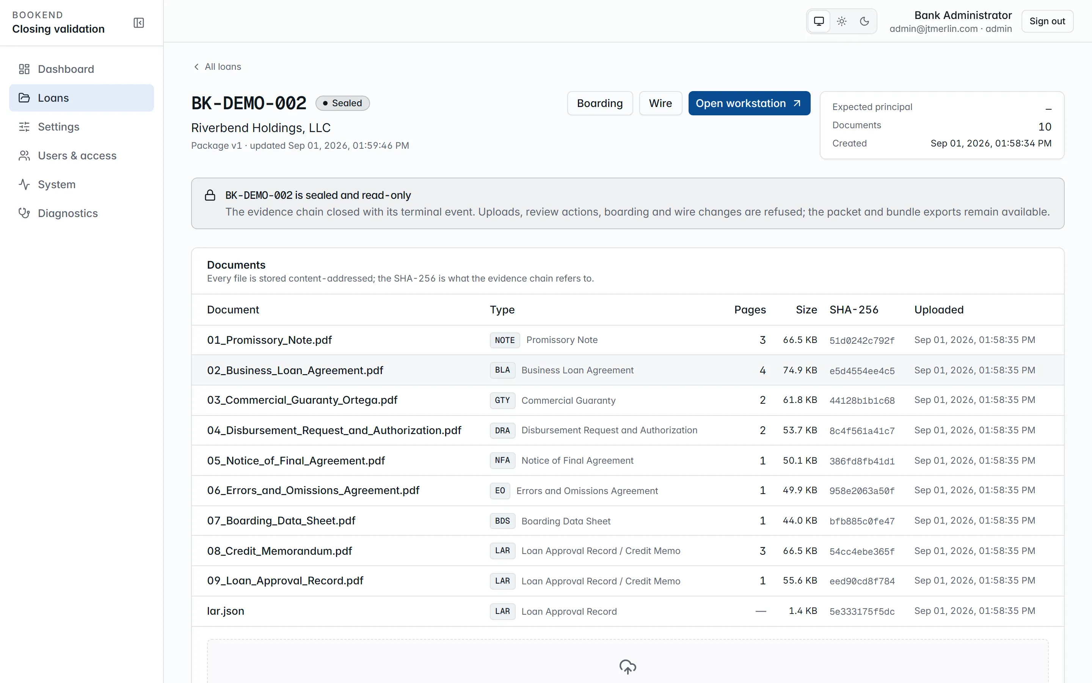This screenshot has height=683, width=1092.
Task: Open Settings in sidebar
Action: (81, 127)
